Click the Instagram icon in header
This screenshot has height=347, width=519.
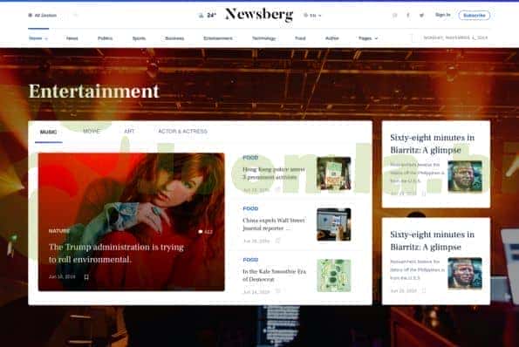coord(394,15)
